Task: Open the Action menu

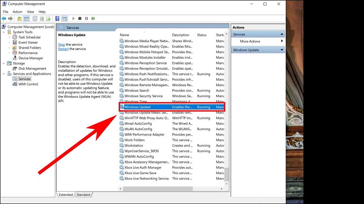Action: click(x=17, y=11)
